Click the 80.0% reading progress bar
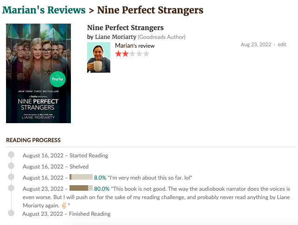 81,188
